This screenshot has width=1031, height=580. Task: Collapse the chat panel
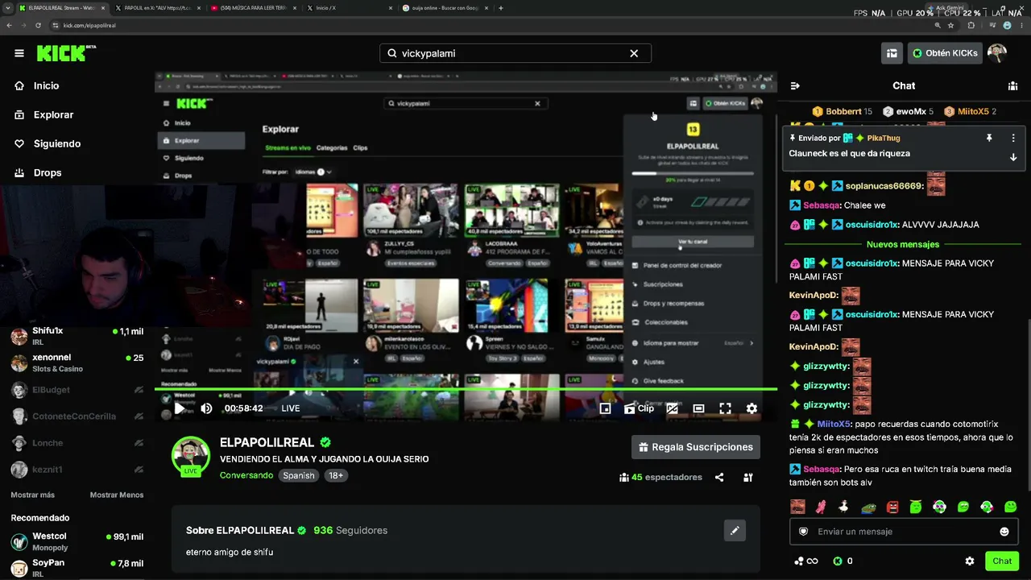click(795, 85)
